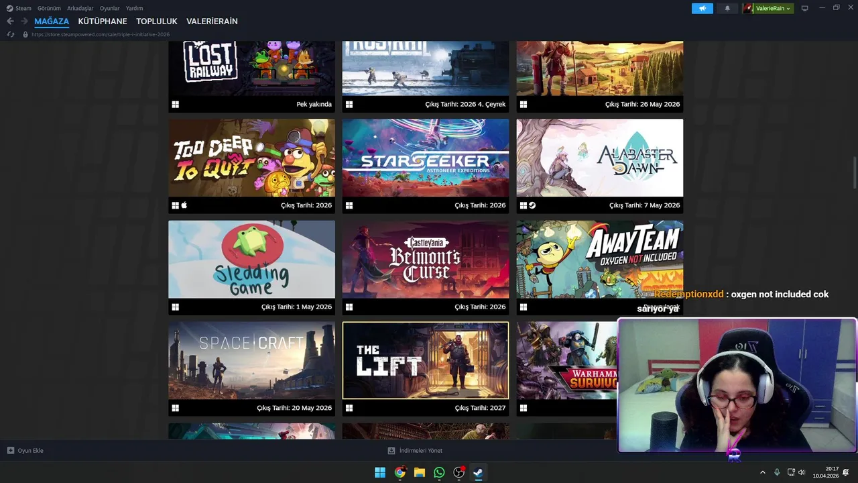Select the Steam taskbar icon
Image resolution: width=858 pixels, height=483 pixels.
pyautogui.click(x=478, y=472)
